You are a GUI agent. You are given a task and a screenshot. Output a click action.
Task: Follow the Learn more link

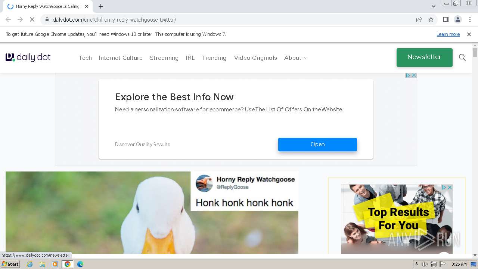point(448,34)
